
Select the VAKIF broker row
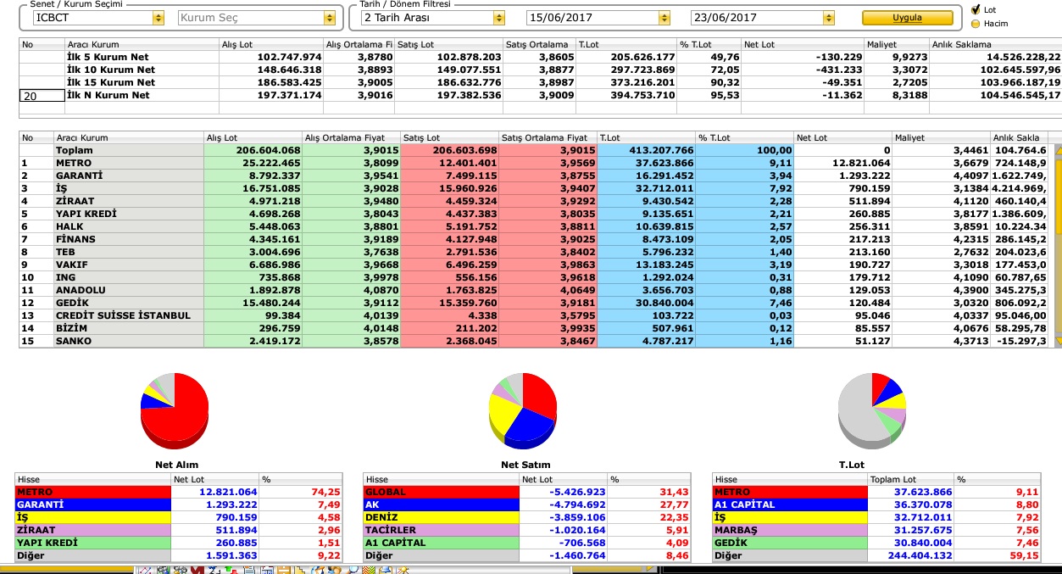pyautogui.click(x=534, y=265)
